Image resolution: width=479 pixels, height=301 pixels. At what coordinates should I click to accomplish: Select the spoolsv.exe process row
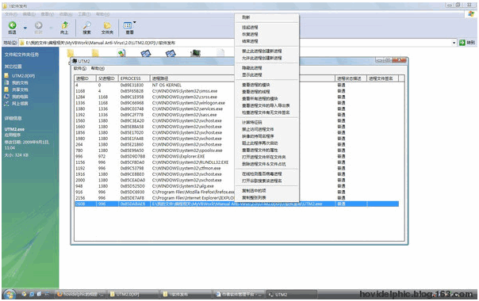pos(237,150)
